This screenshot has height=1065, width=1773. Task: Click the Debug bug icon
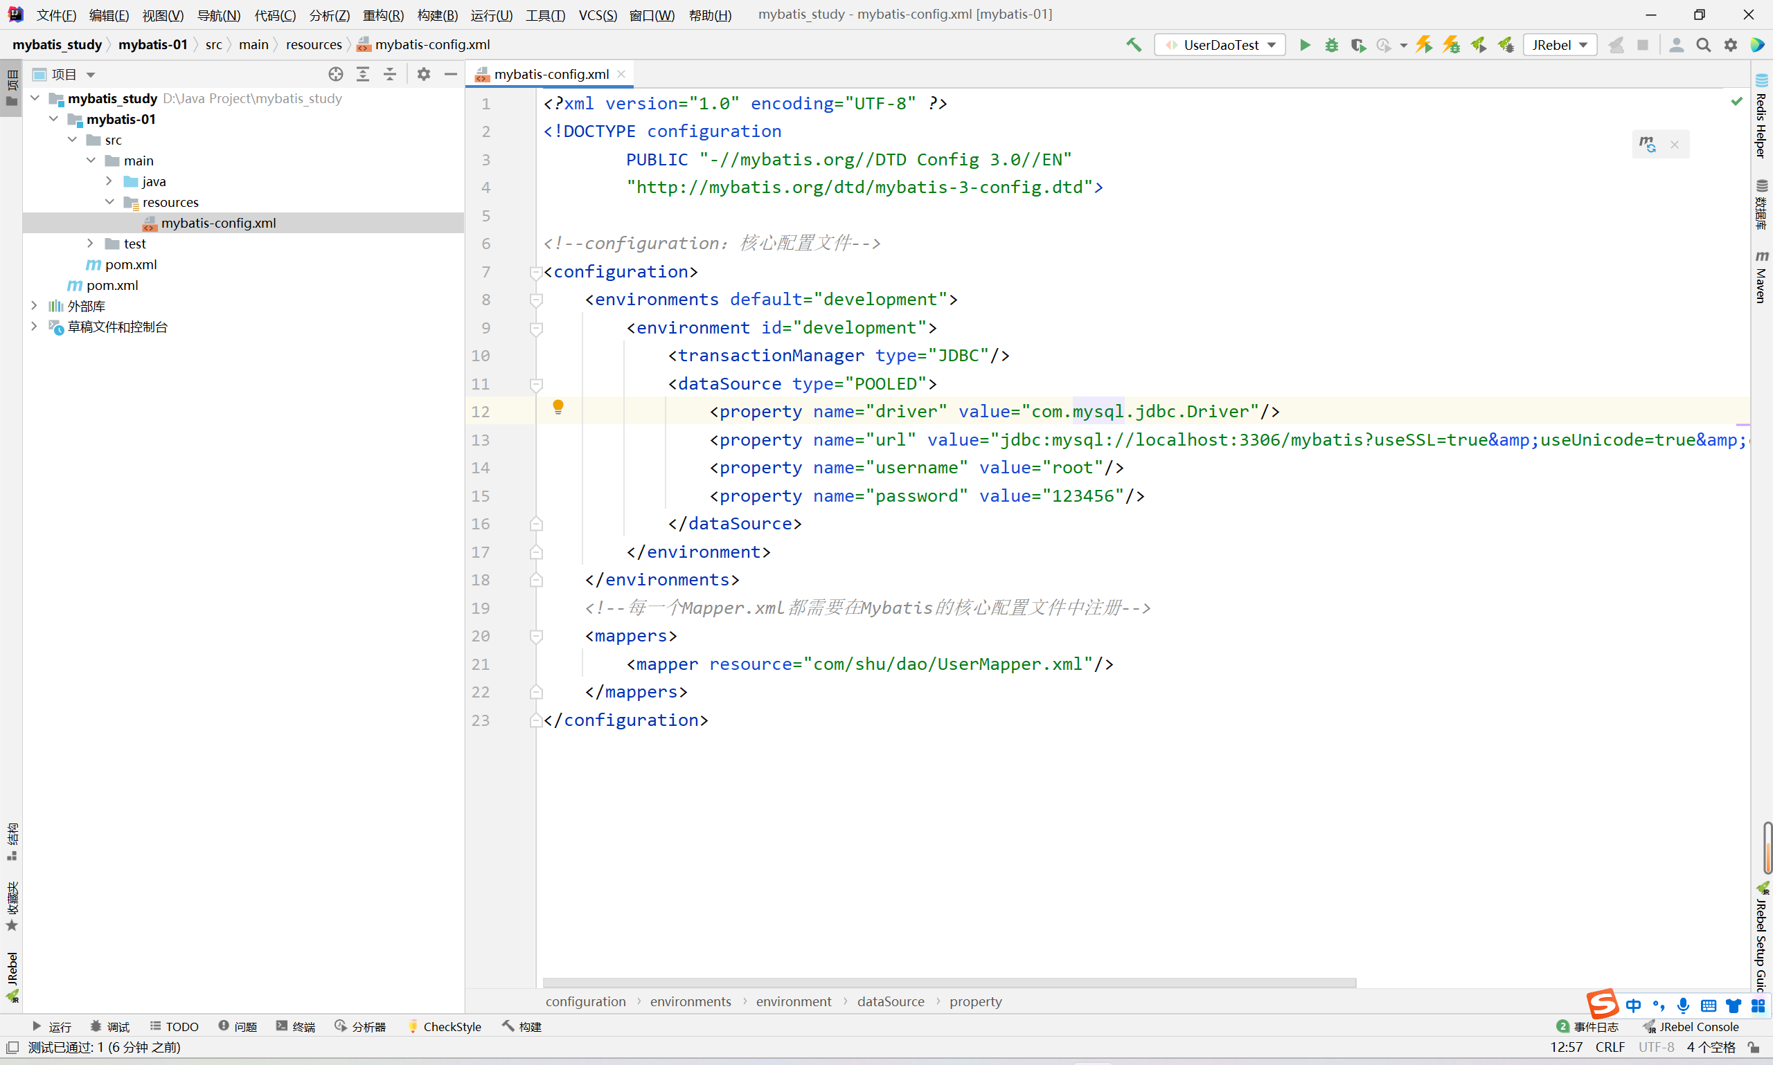pos(1331,45)
